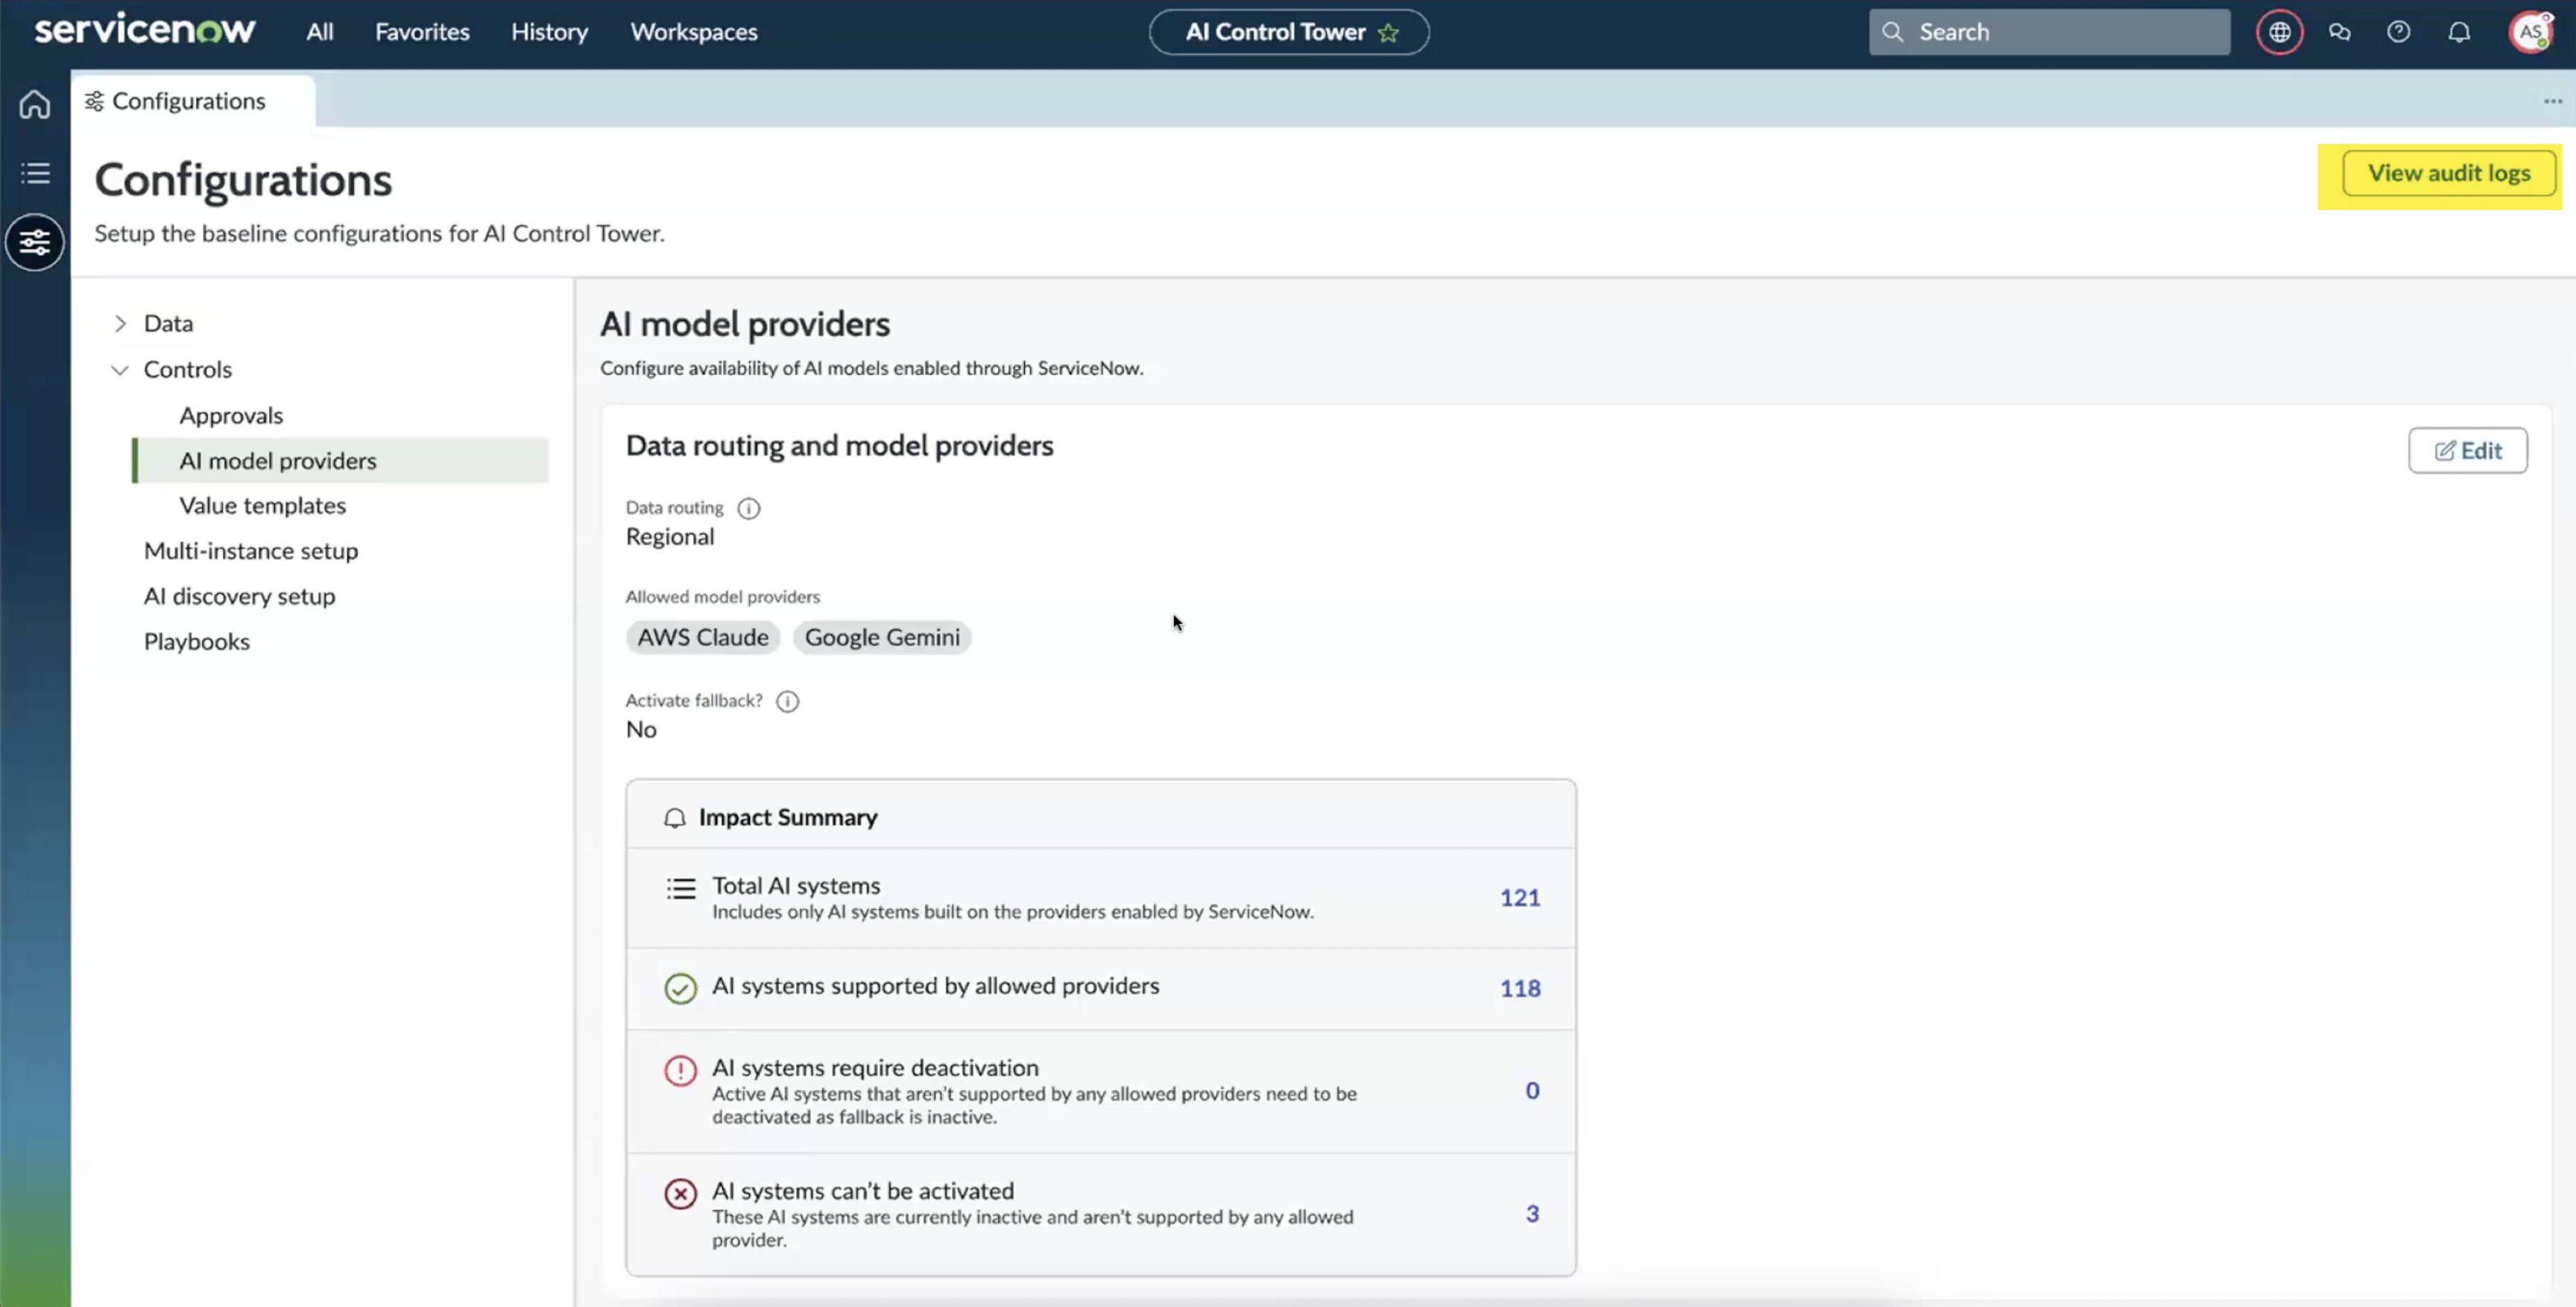Open Multi-instance setup
This screenshot has height=1307, width=2576.
tap(250, 551)
